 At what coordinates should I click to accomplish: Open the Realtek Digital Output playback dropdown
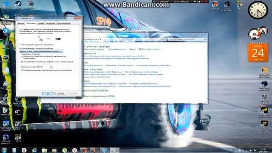pyautogui.click(x=41, y=51)
